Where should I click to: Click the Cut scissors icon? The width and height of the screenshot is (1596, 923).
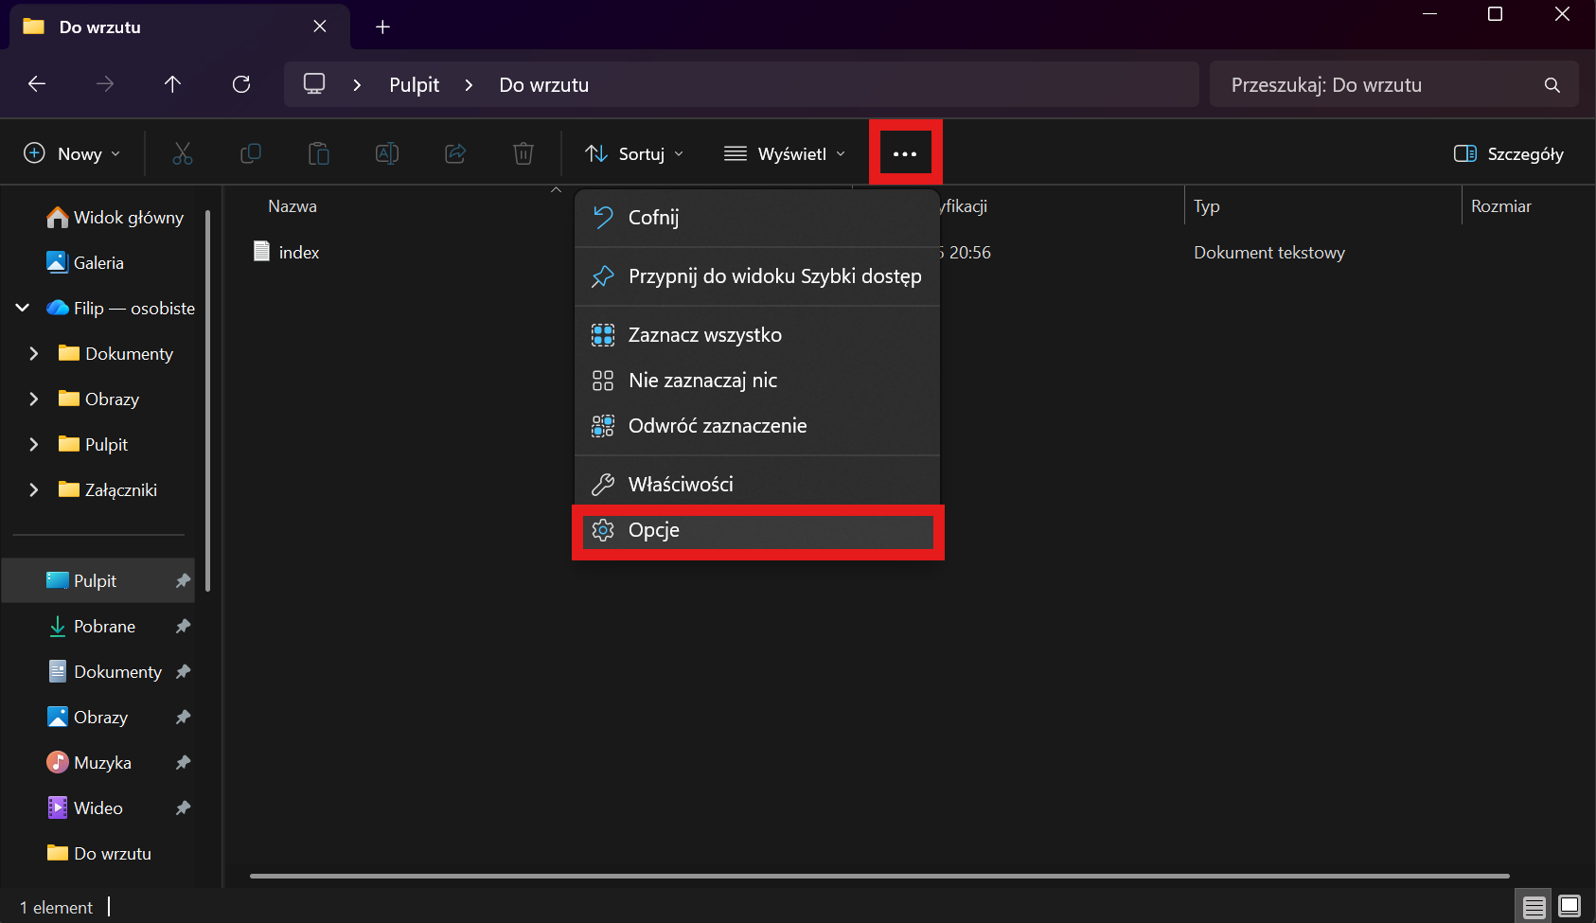[x=183, y=153]
